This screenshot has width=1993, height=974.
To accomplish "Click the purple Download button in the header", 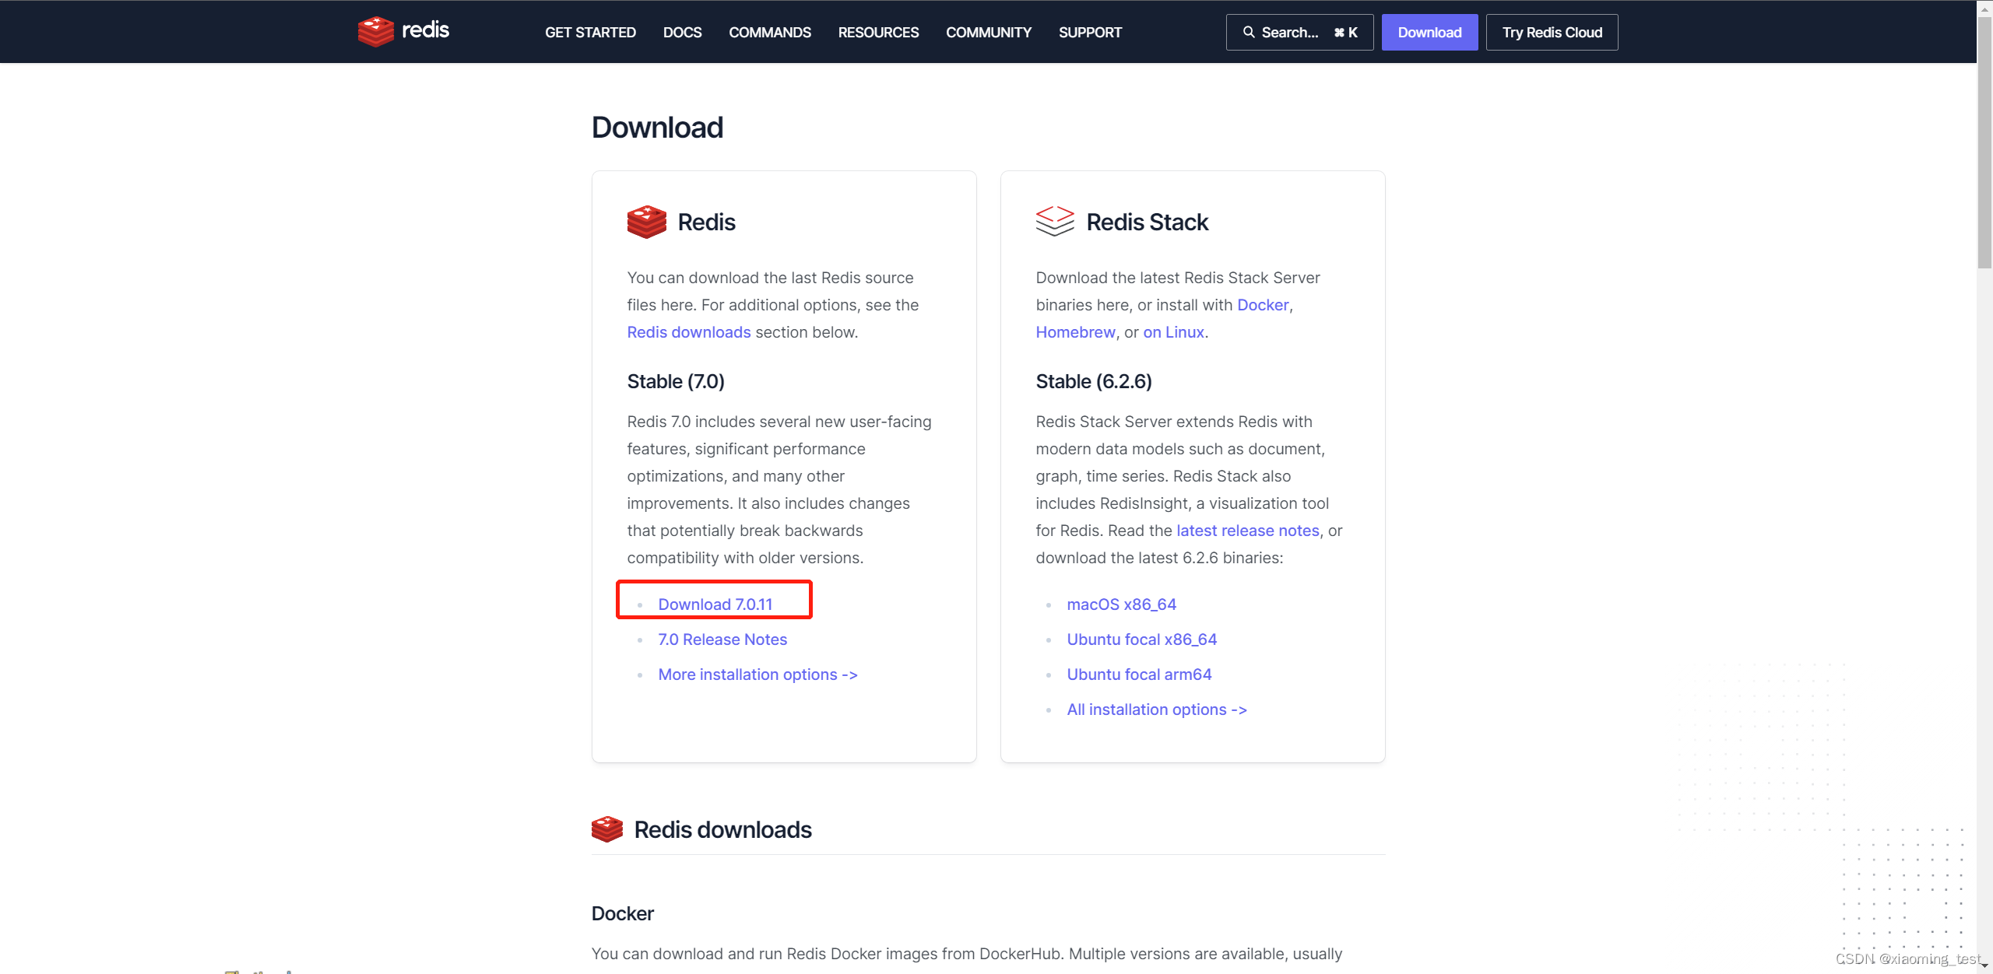I will pyautogui.click(x=1429, y=32).
